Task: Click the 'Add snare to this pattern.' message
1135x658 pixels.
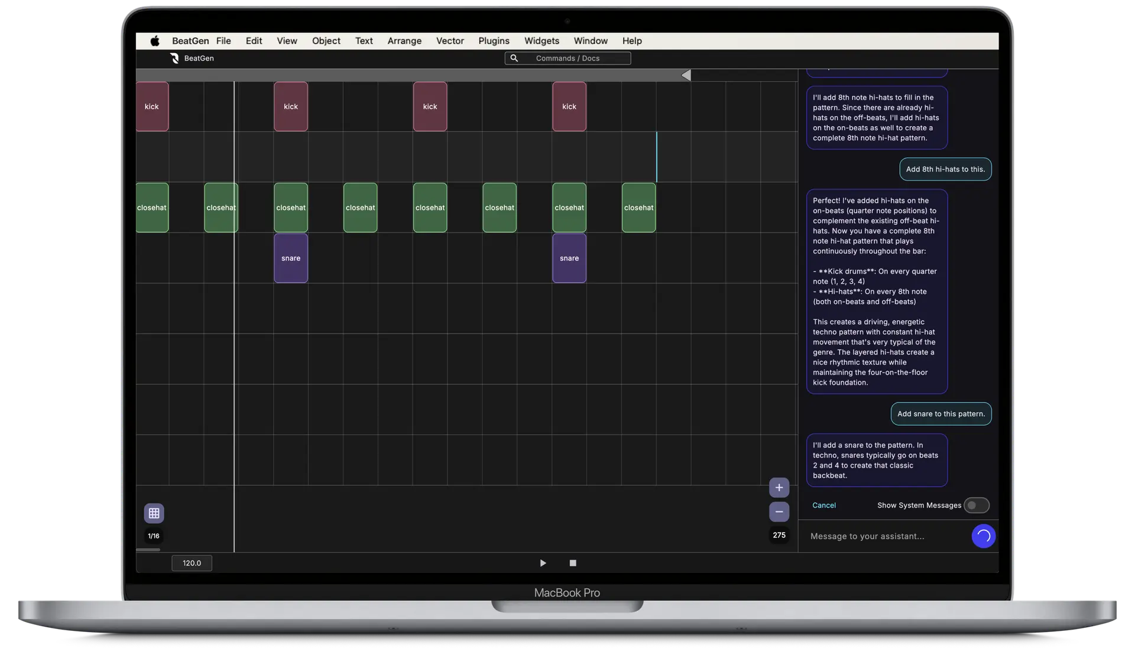Action: click(941, 414)
